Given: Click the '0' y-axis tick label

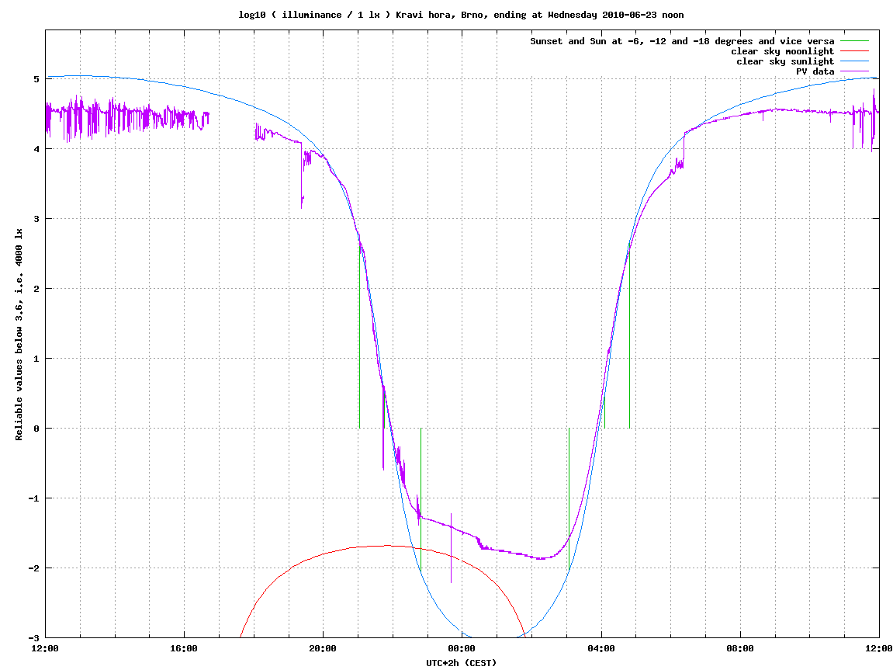Looking at the screenshot, I should tap(36, 429).
